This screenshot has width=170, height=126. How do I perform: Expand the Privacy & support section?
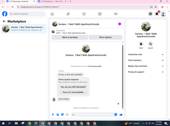click(x=146, y=72)
